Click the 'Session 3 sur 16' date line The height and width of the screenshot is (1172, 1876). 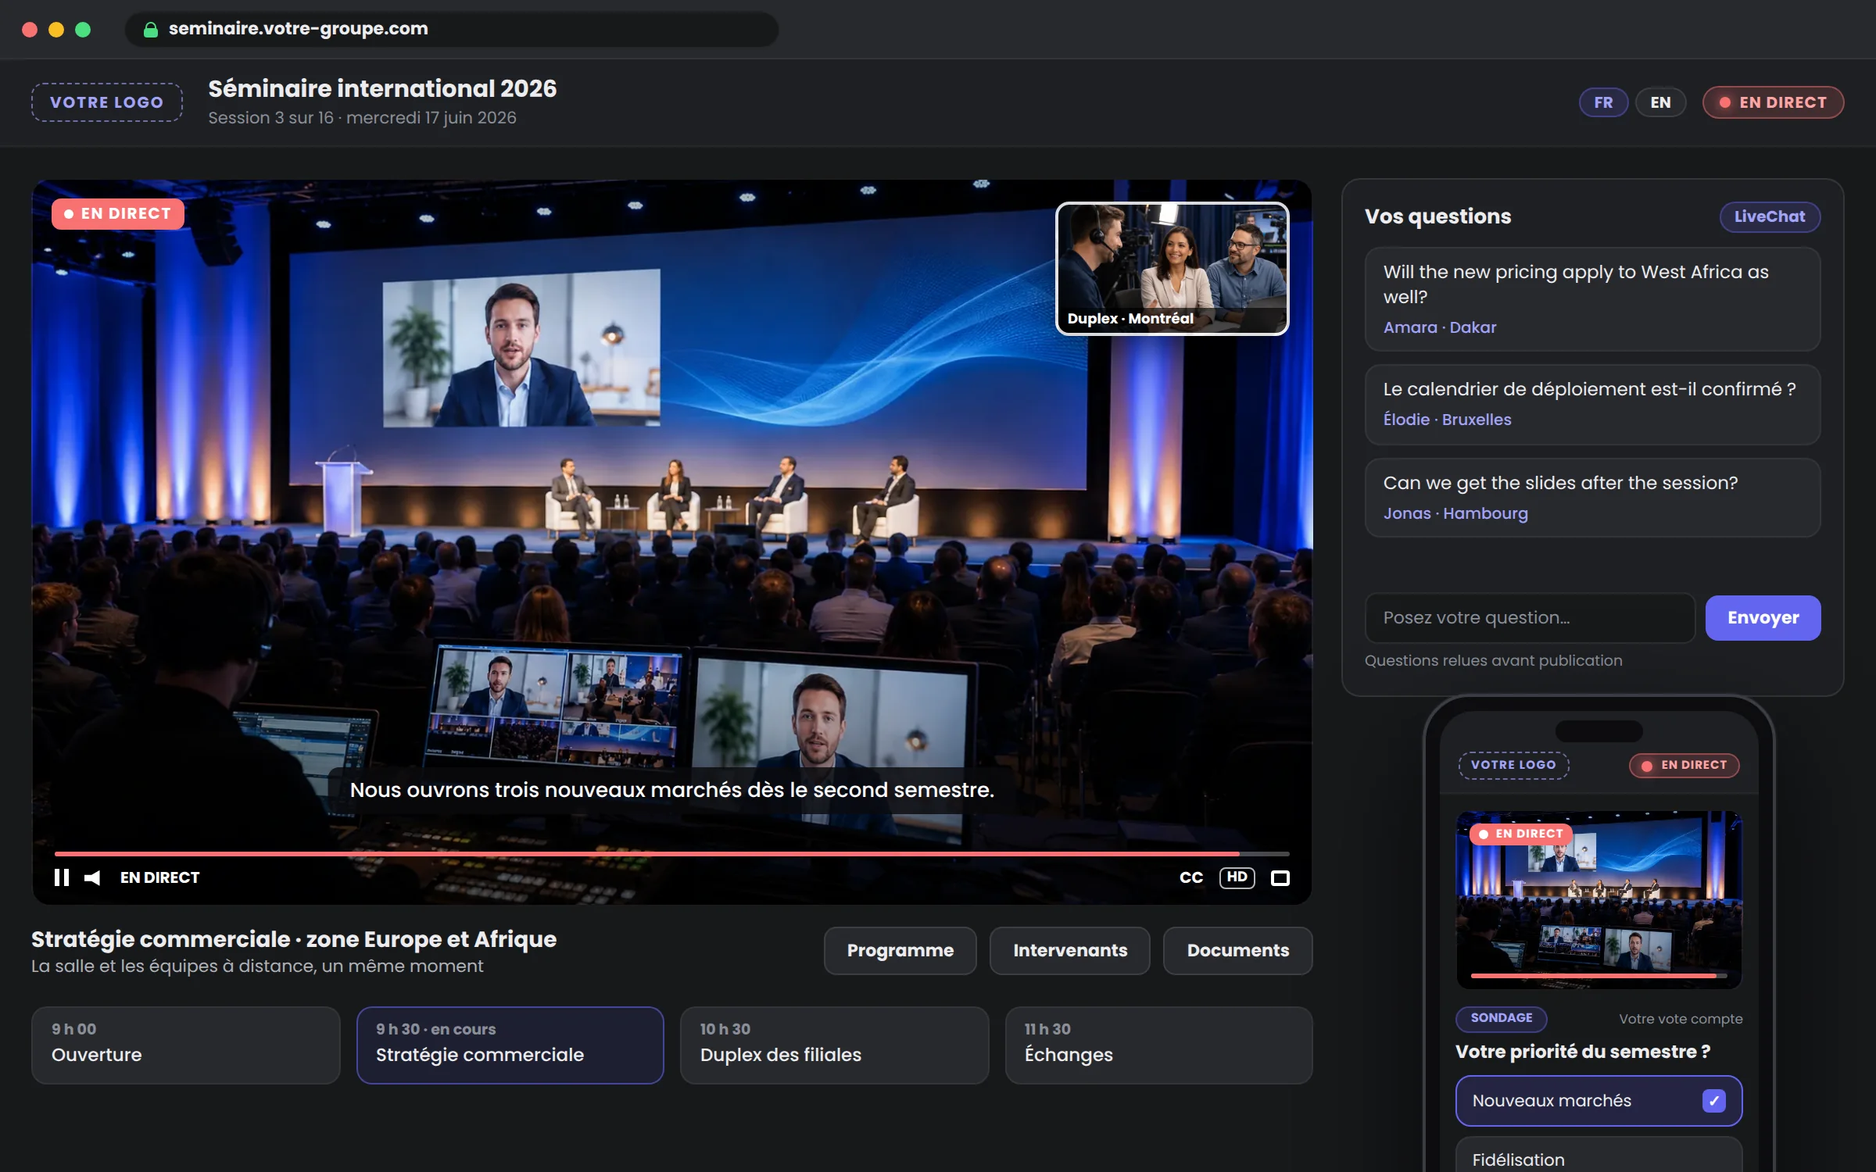point(362,117)
